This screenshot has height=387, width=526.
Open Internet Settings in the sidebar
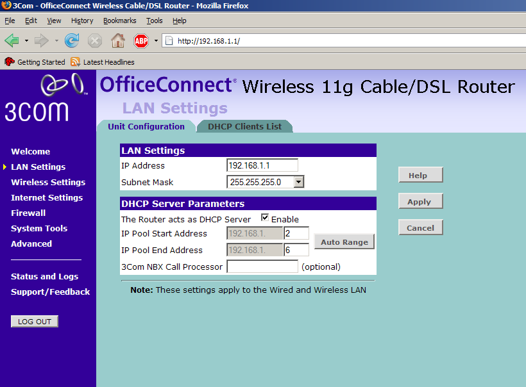click(x=47, y=198)
